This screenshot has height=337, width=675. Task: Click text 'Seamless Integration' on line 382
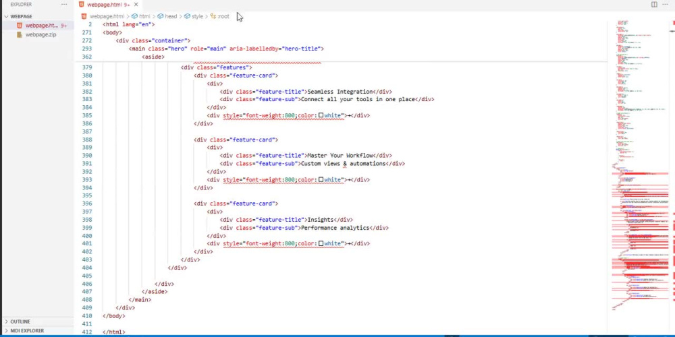pos(340,92)
